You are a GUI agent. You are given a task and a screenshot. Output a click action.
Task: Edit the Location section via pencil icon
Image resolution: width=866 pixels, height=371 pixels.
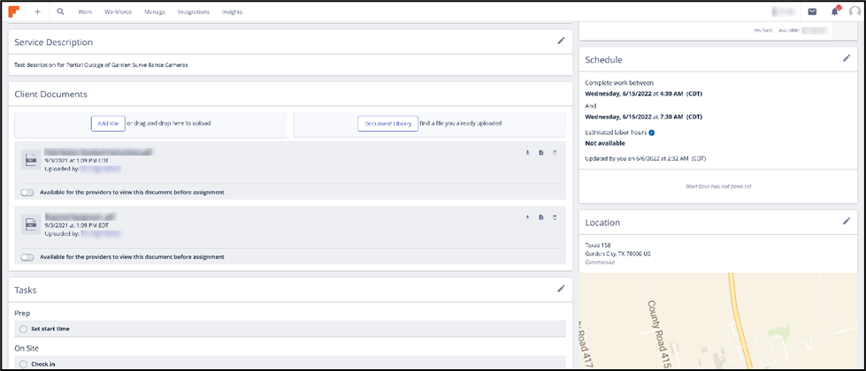pos(847,221)
